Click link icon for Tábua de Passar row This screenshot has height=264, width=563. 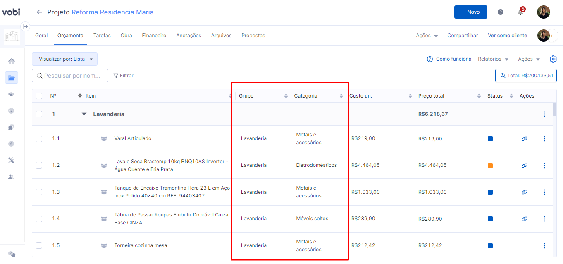tap(525, 219)
